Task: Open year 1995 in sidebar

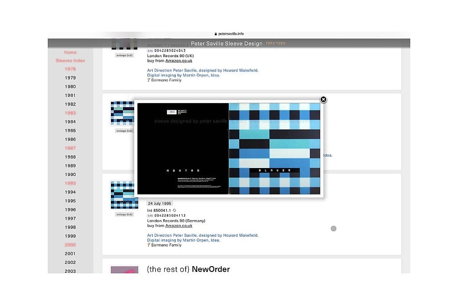Action: point(70,201)
